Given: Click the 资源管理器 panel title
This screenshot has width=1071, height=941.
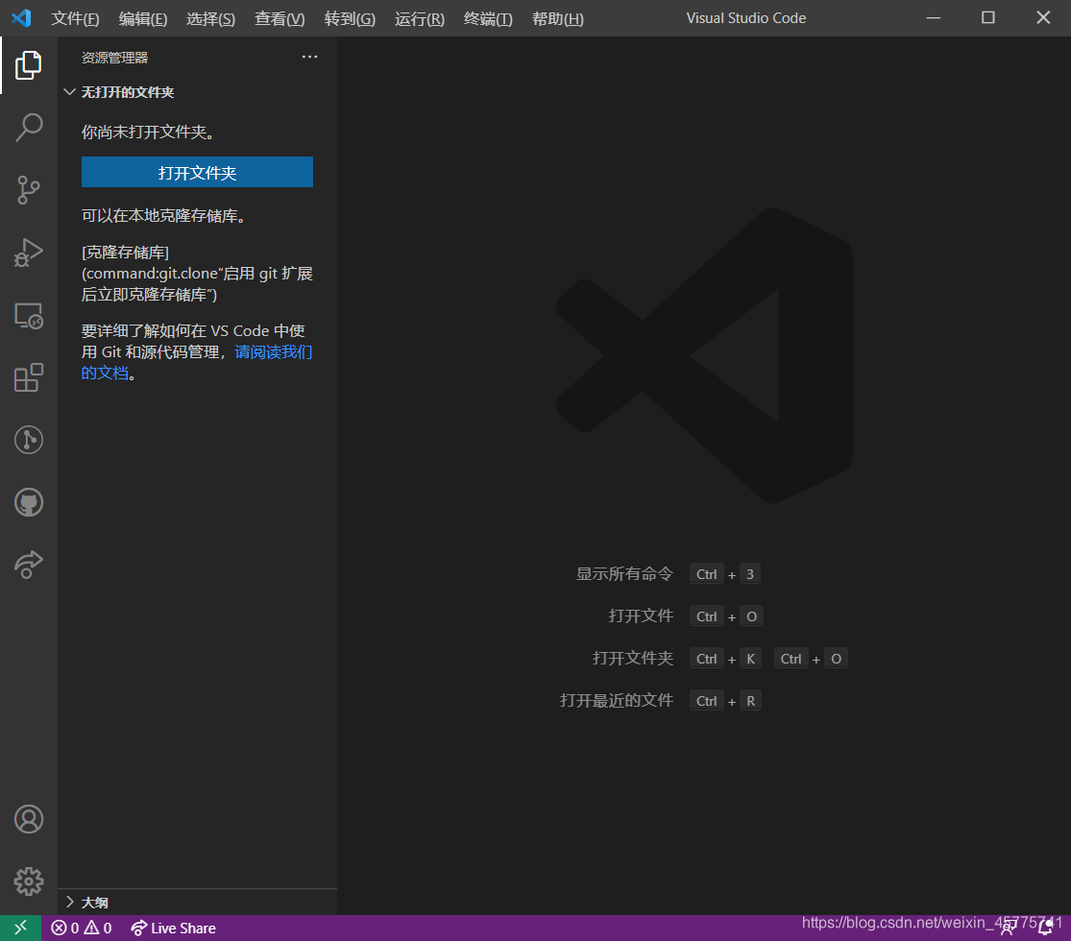Looking at the screenshot, I should point(114,58).
